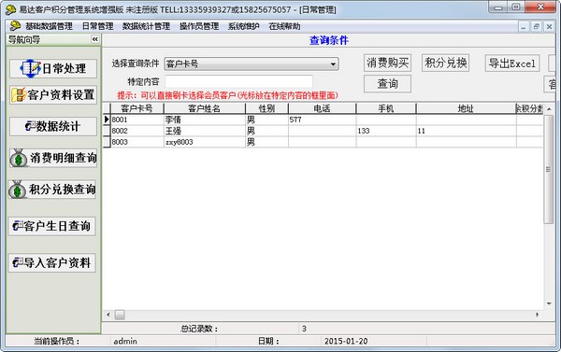Click the 消费购买 button
The height and width of the screenshot is (352, 561).
(387, 63)
